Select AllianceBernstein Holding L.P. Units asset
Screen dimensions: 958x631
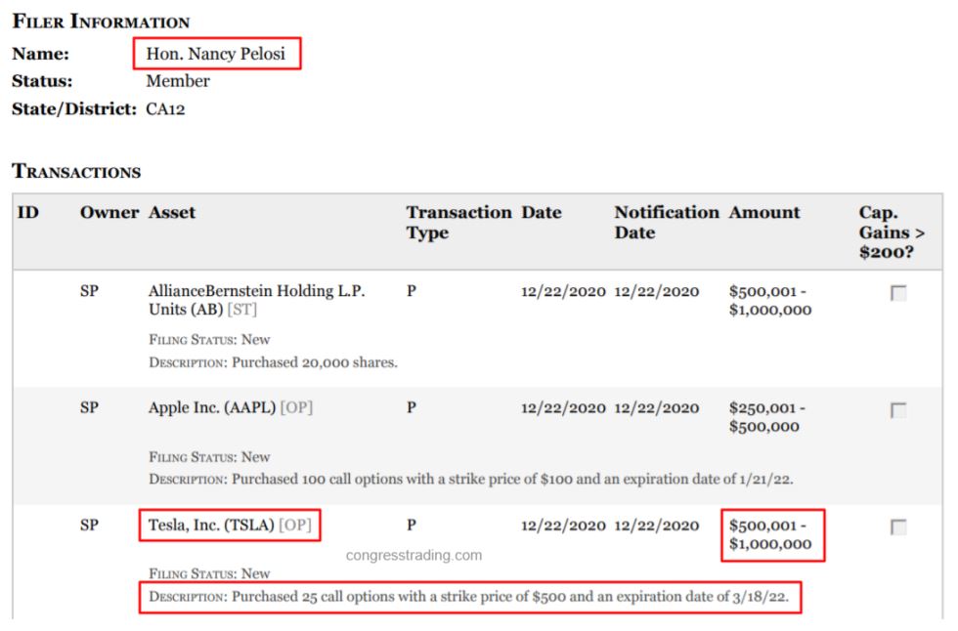[256, 300]
